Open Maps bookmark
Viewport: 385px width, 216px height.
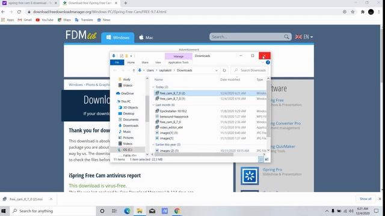pos(64,20)
